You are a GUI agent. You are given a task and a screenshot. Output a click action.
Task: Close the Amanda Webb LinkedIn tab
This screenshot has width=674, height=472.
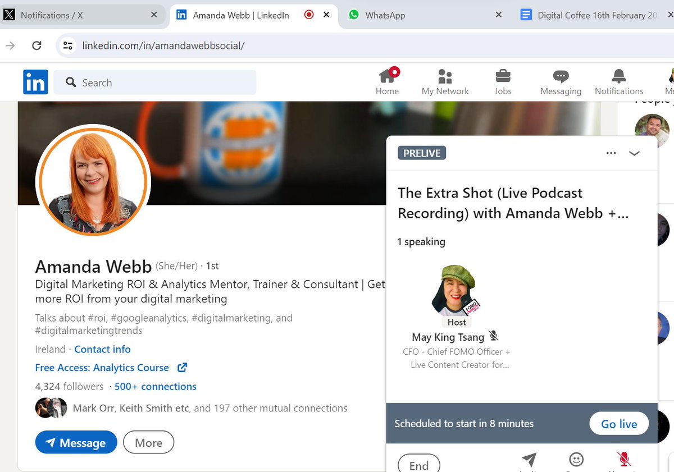coord(326,15)
